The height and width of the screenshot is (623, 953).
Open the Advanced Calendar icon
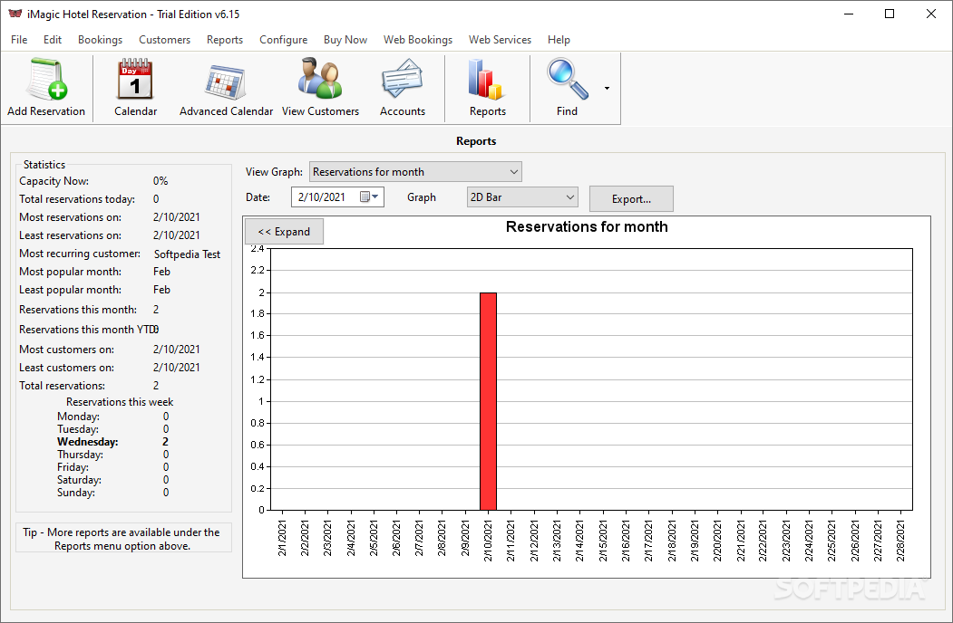point(226,82)
